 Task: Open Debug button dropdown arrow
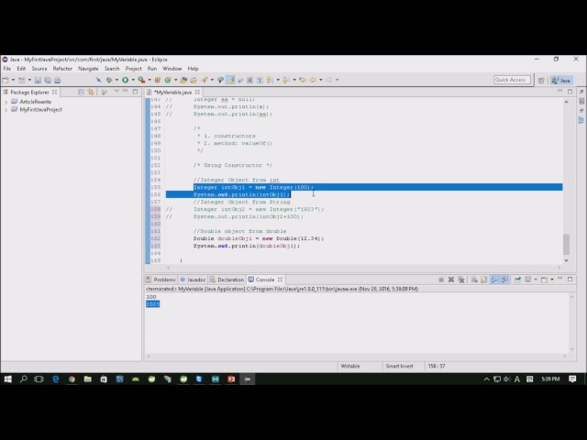click(x=116, y=80)
